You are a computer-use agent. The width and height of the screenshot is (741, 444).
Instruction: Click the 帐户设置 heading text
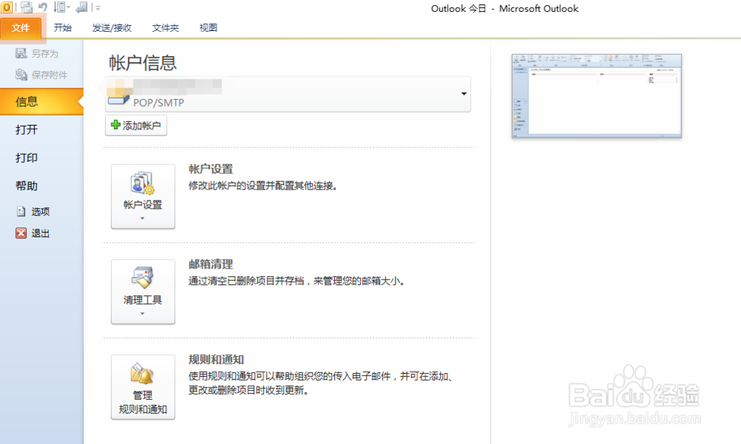pos(210,169)
